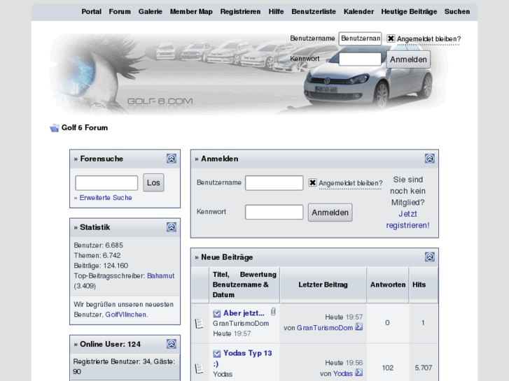Toggle header Angemeldet bleiben checkbox
Viewport: 509px width, 381px height.
391,38
